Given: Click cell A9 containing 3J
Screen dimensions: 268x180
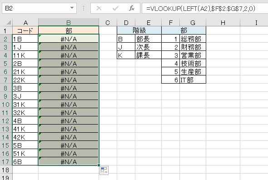Looking at the screenshot, I should pyautogui.click(x=25, y=96).
